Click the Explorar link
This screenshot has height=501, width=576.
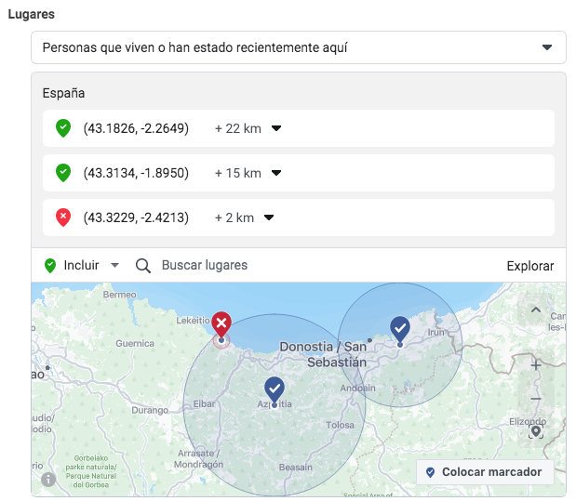529,266
